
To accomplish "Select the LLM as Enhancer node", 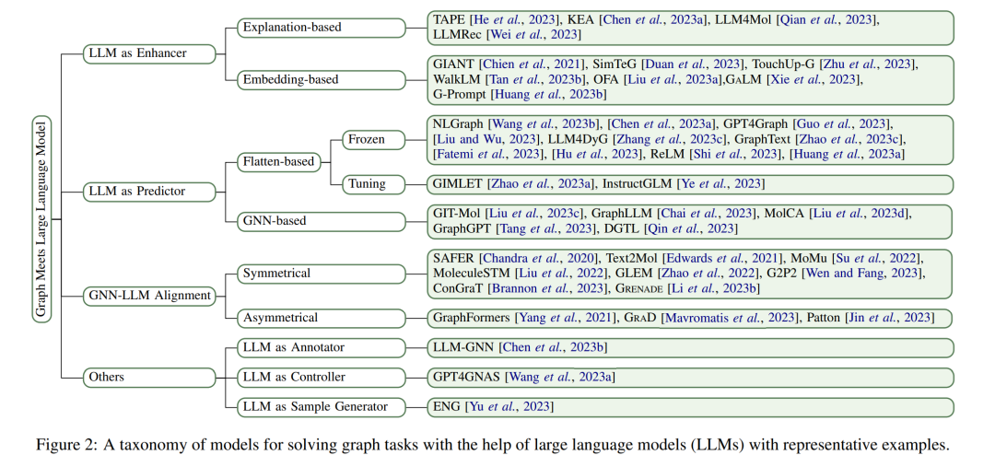I will click(x=148, y=53).
